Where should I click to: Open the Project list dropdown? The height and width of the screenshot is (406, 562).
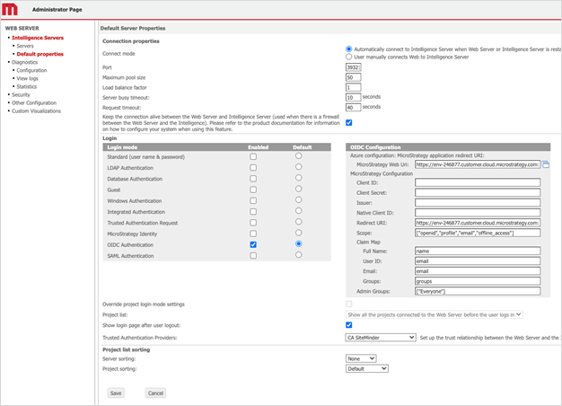pos(434,314)
